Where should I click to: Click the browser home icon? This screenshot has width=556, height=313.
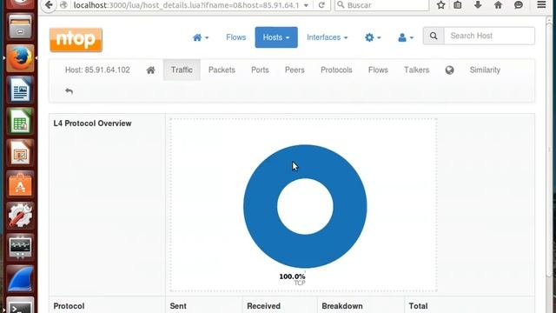click(x=498, y=5)
